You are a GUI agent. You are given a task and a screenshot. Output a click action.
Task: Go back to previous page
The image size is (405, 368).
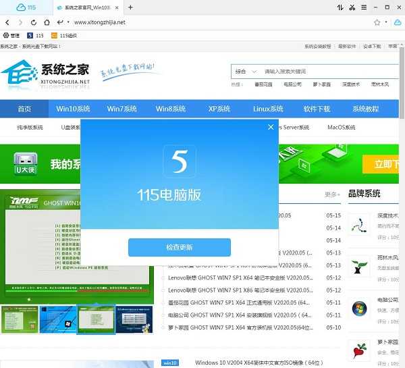[7, 22]
